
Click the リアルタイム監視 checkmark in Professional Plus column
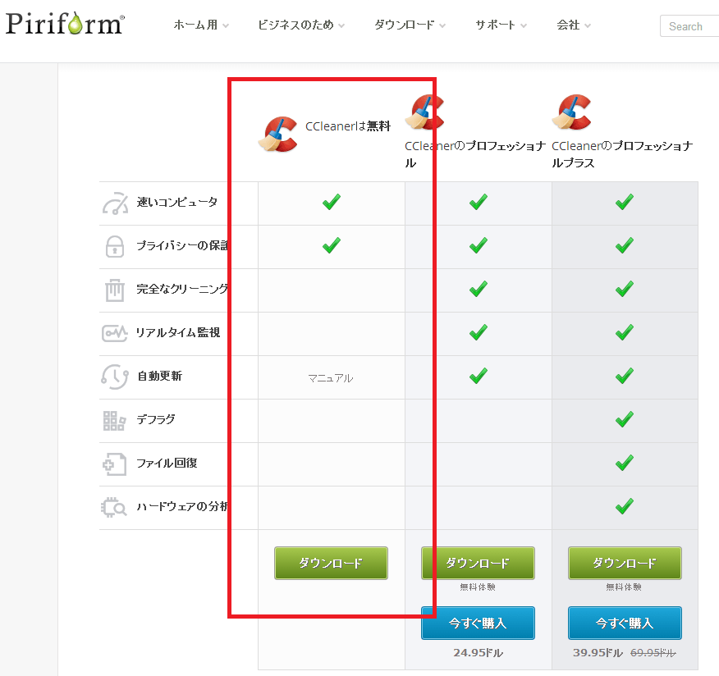(625, 333)
